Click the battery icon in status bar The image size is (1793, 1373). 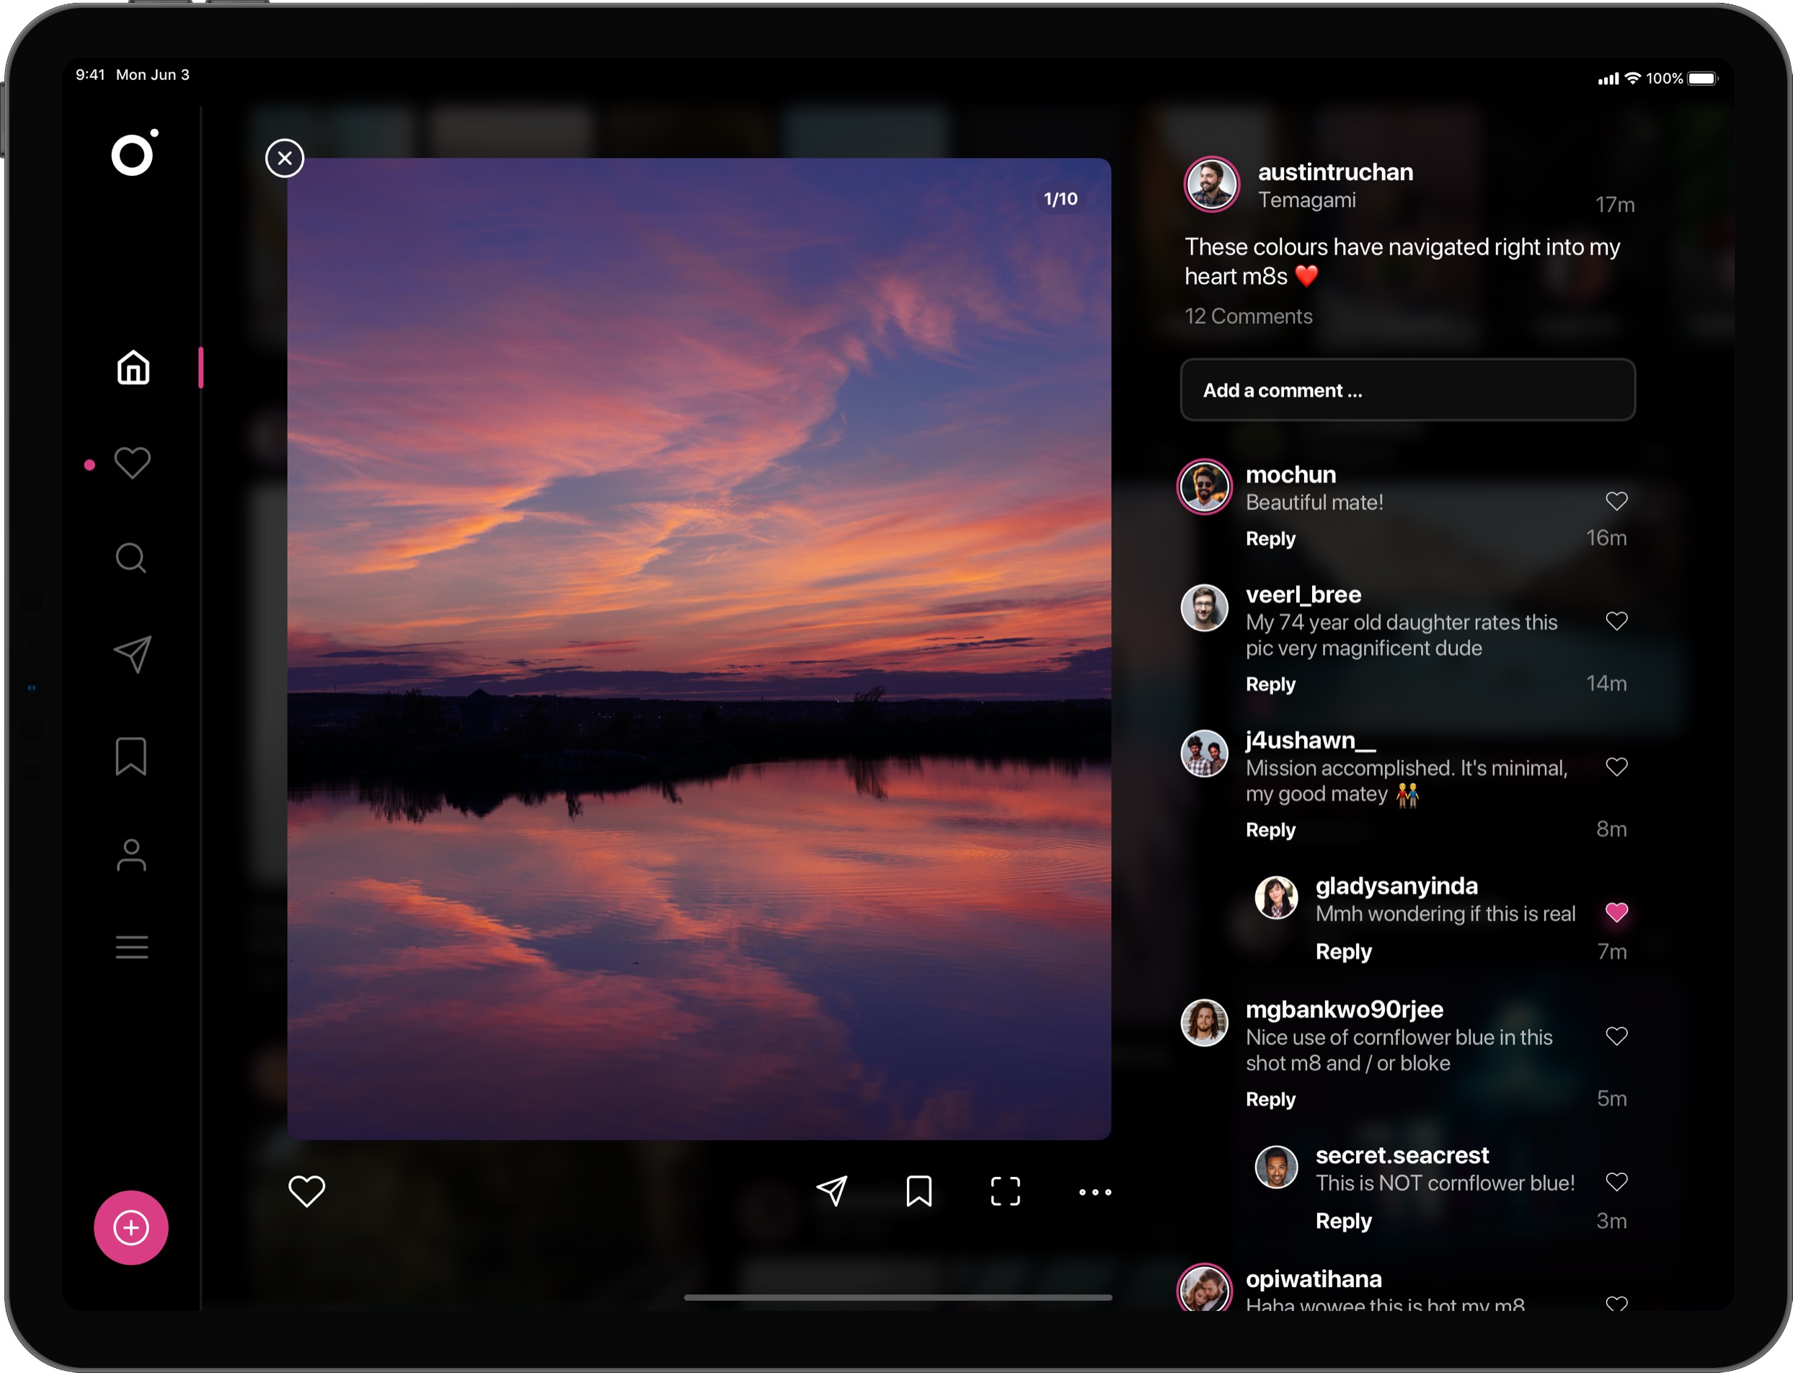click(1702, 79)
